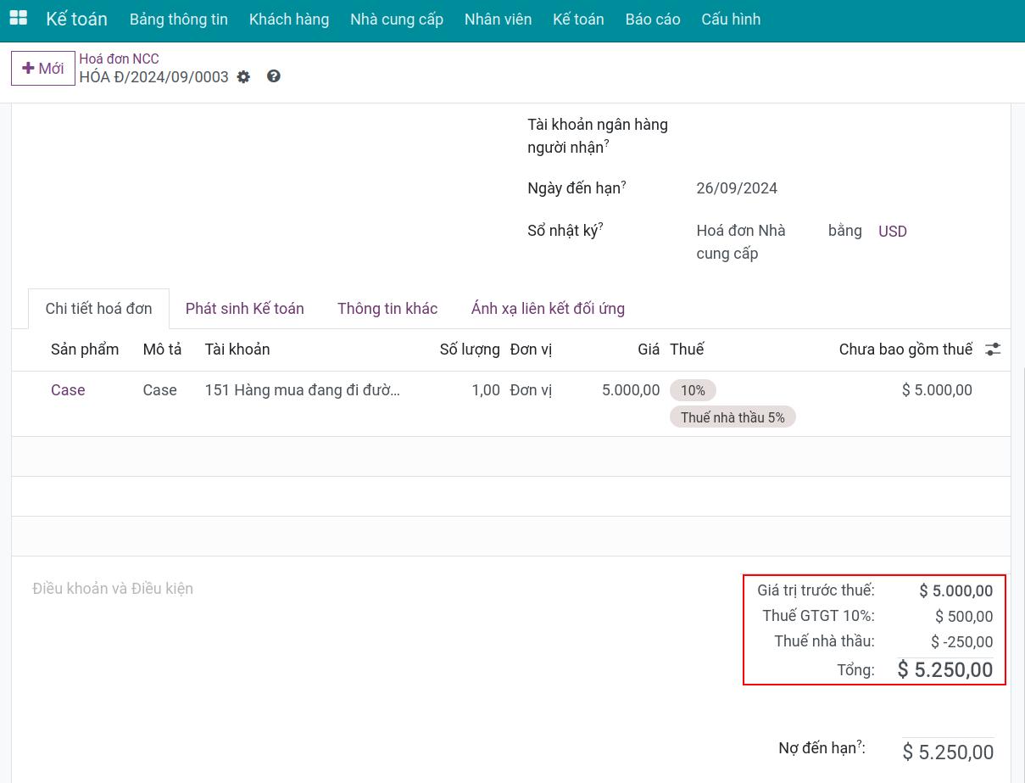This screenshot has width=1025, height=783.
Task: Select the 10% tax tag
Action: coord(693,390)
